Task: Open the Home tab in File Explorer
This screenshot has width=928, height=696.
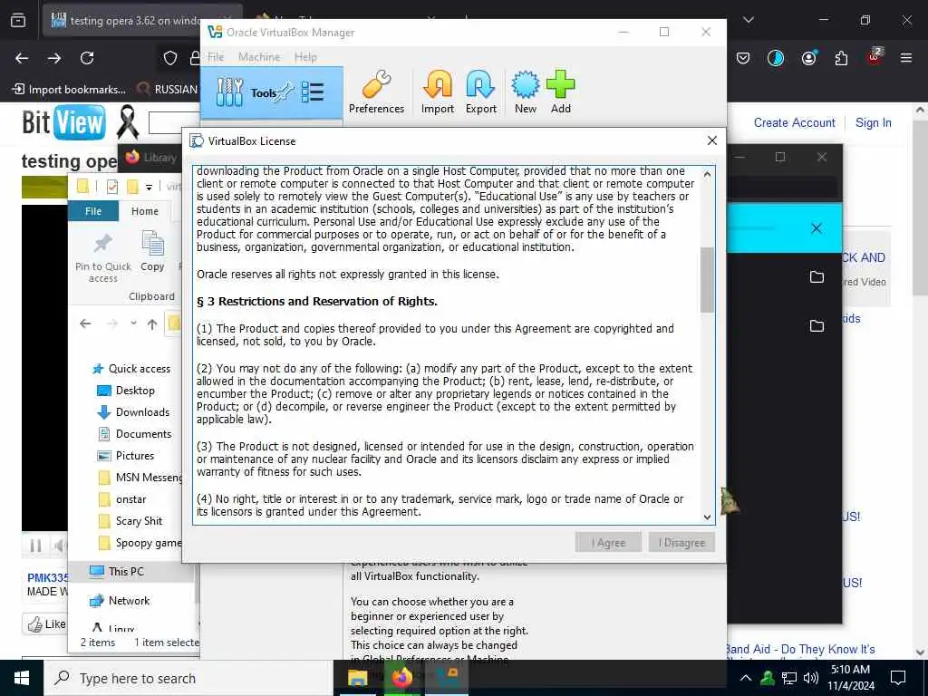Action: (x=145, y=211)
